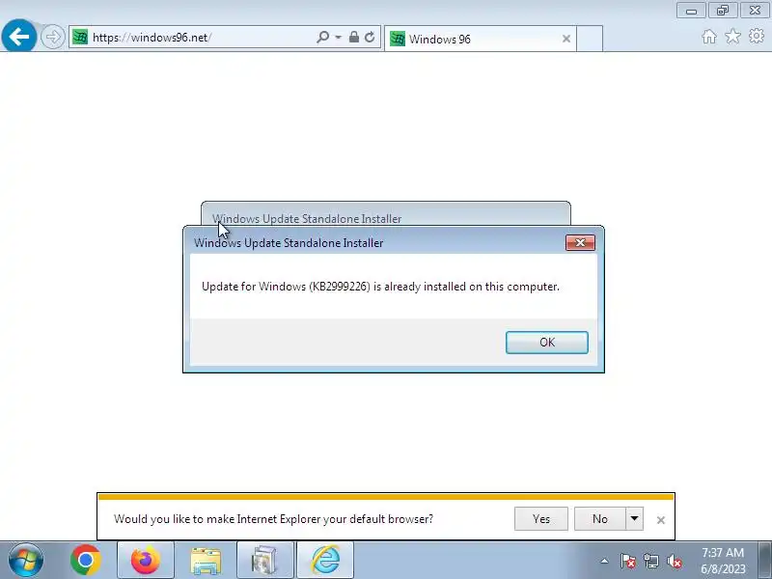The height and width of the screenshot is (579, 772).
Task: Close the front Standalone Installer dialog
Action: [x=580, y=242]
